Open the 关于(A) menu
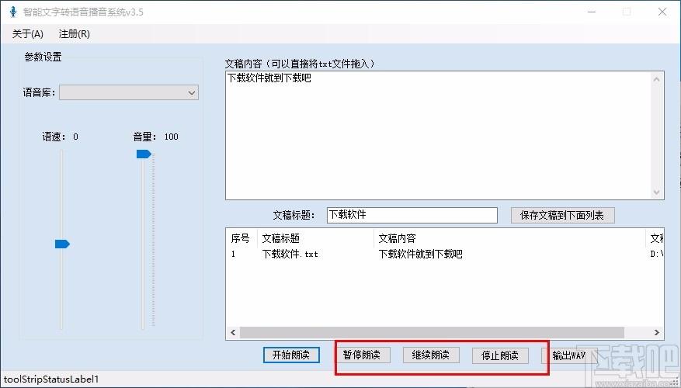Viewport: 681px width, 388px height. (x=28, y=34)
